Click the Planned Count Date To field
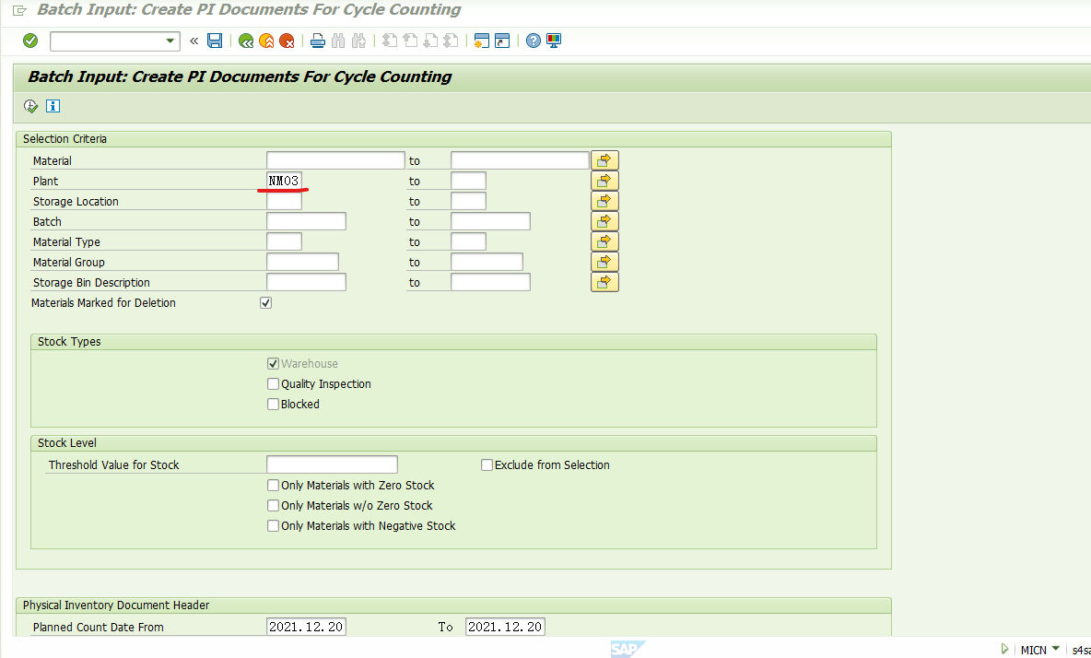 pyautogui.click(x=505, y=627)
